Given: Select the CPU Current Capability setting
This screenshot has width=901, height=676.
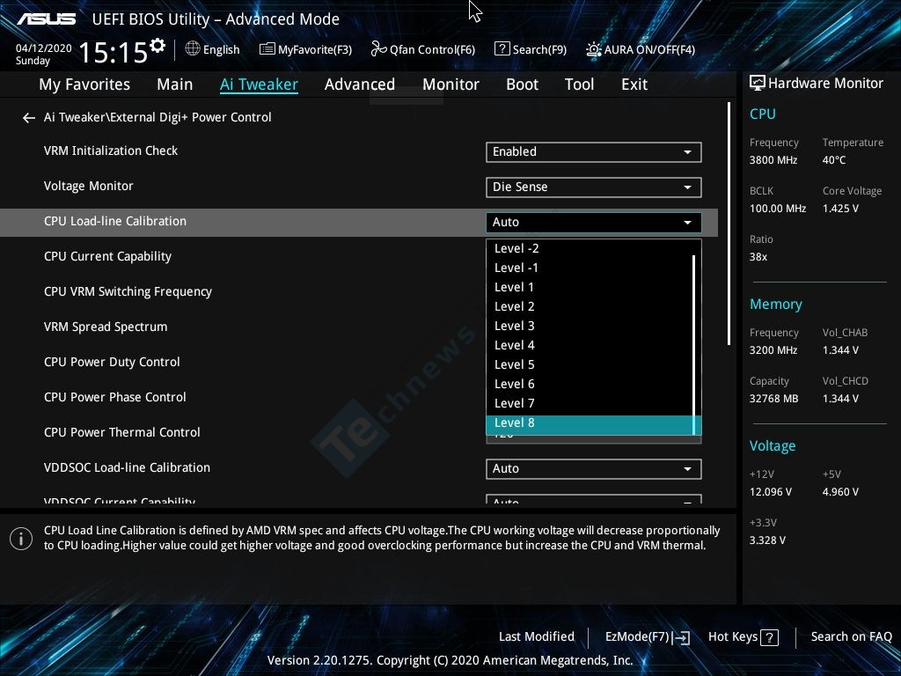Looking at the screenshot, I should 107,256.
